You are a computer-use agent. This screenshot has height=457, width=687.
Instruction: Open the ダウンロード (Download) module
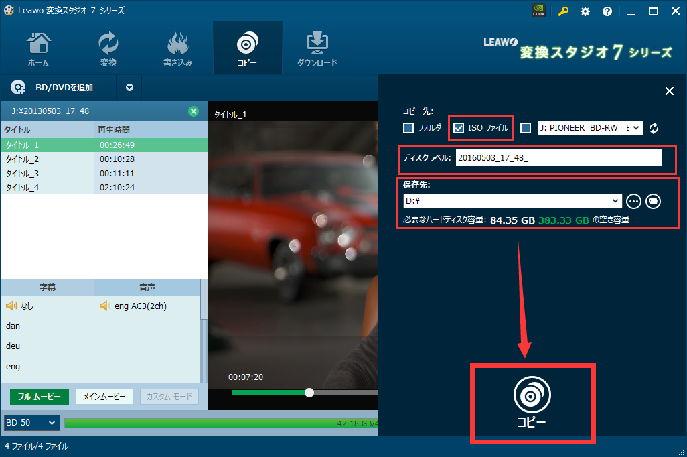pos(316,47)
